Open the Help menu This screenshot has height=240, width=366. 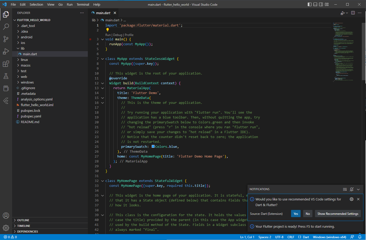pos(97,4)
